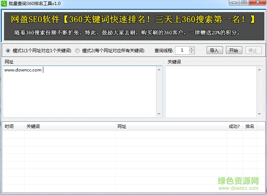Image resolution: width=267 pixels, height=195 pixels.
Task: Increase 查询线程 with the up spinner arrow
Action: [x=192, y=48]
